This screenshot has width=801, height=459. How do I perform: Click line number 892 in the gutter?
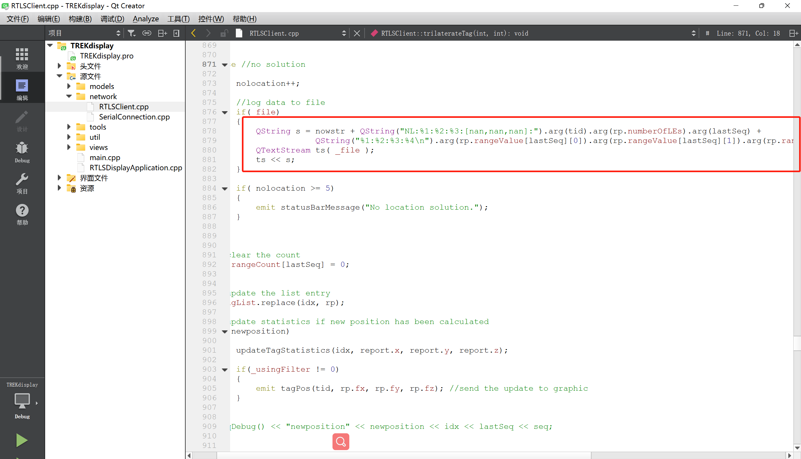point(209,264)
